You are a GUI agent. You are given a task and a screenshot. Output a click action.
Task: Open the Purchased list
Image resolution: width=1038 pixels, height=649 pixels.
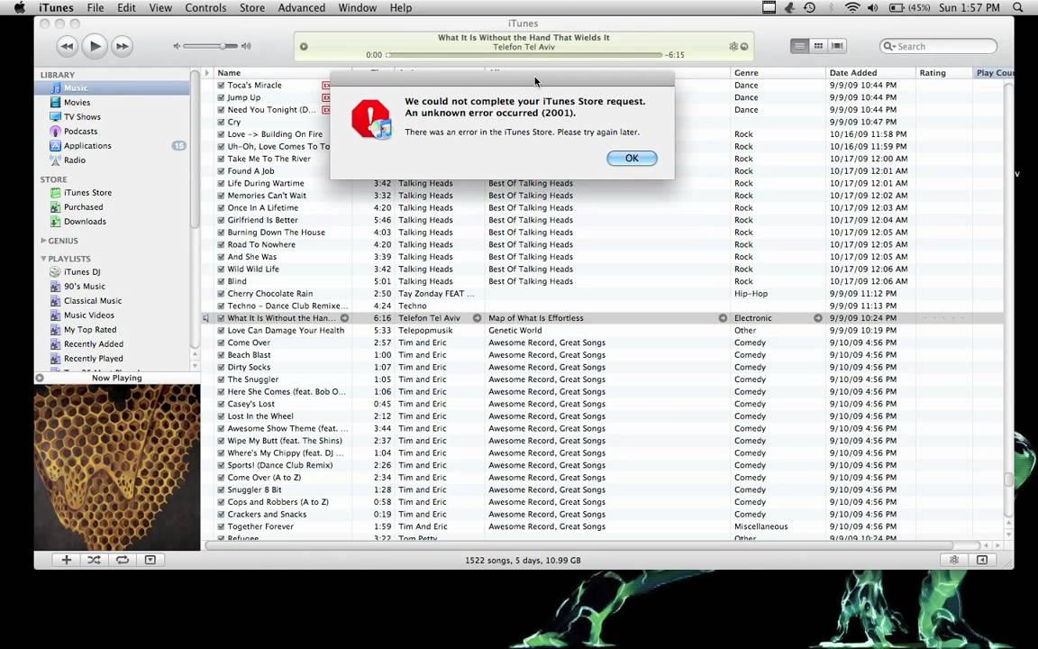(83, 207)
